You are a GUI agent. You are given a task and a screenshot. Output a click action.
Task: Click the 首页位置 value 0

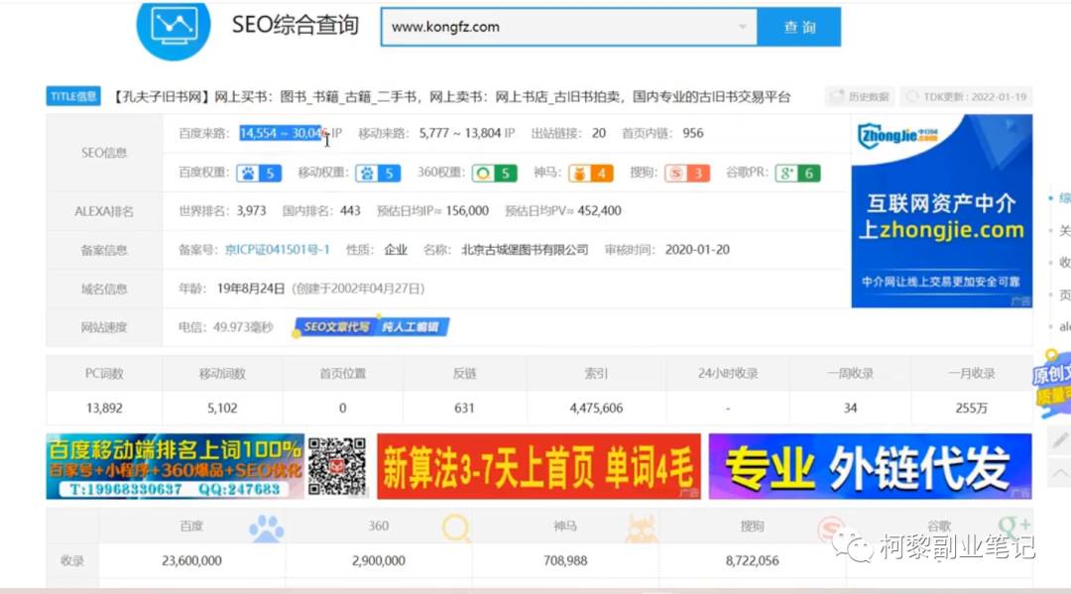[342, 409]
